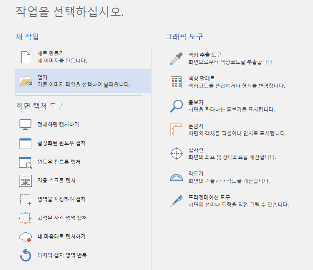Click the 눈금자 title text

pos(196,126)
